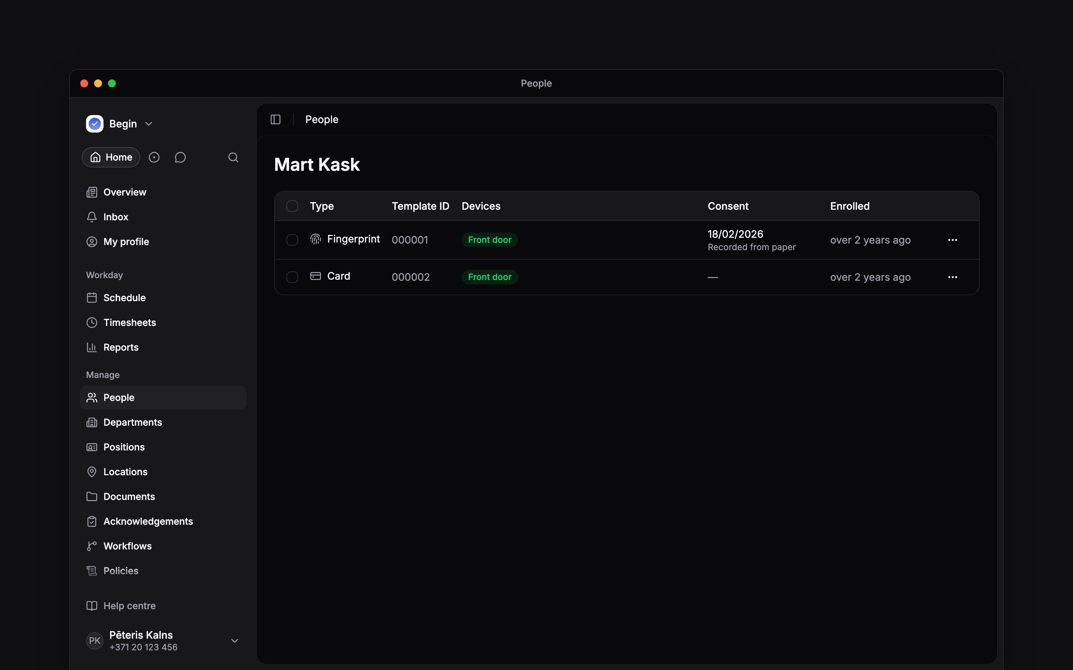Click the PK avatar

(94, 641)
